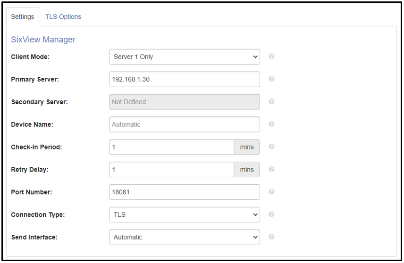
Task: Click help icon next to Device Name
Action: [271, 124]
